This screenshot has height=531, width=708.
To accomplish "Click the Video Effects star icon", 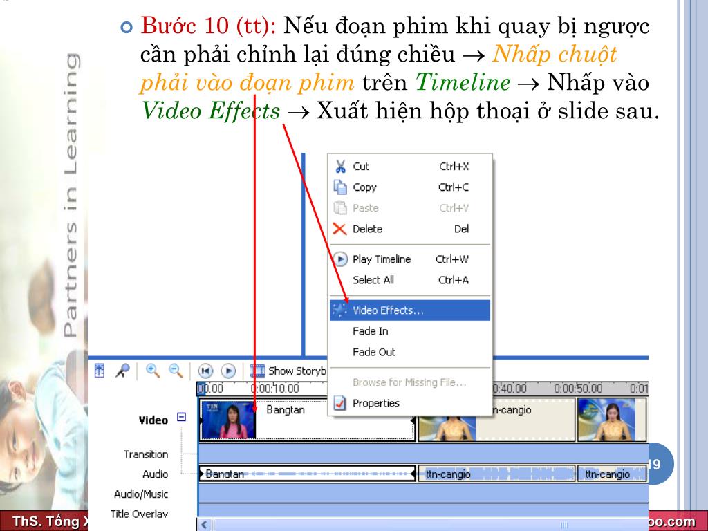I will [339, 310].
